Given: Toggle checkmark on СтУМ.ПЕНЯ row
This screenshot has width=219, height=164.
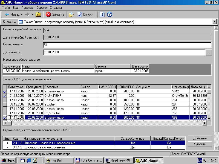Looking at the screenshot, I should 4,96.
